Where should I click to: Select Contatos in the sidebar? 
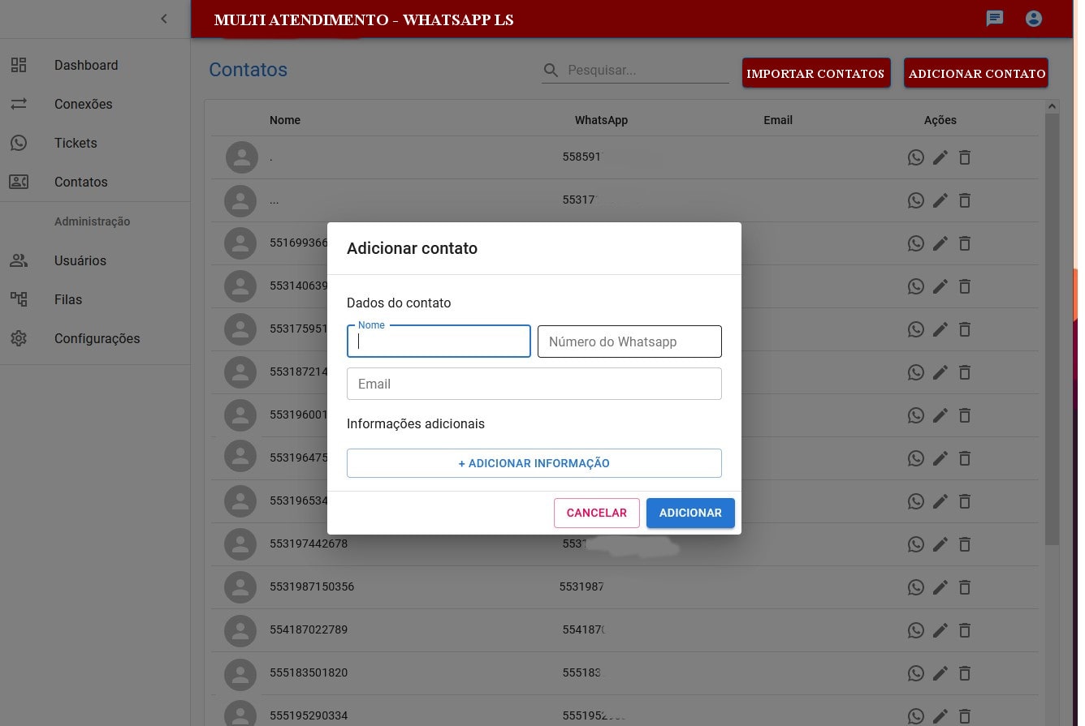tap(95, 182)
